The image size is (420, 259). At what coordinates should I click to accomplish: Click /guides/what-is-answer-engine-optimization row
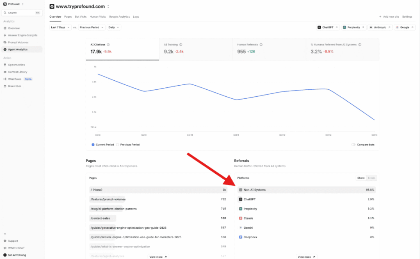pos(158,247)
